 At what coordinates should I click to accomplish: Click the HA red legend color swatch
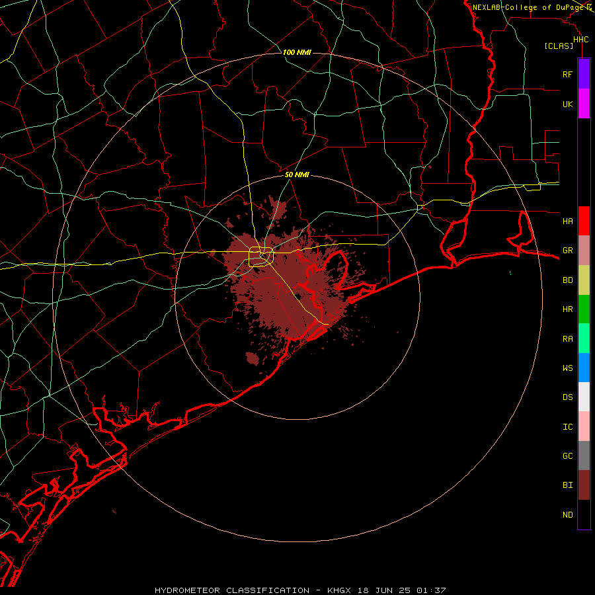[x=584, y=221]
